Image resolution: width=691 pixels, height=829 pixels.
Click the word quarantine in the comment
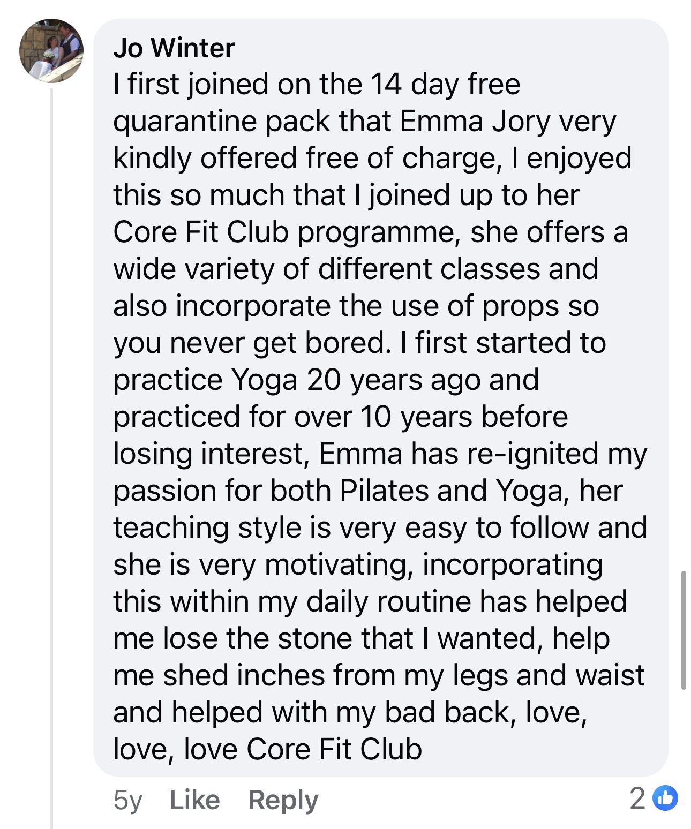(x=185, y=122)
